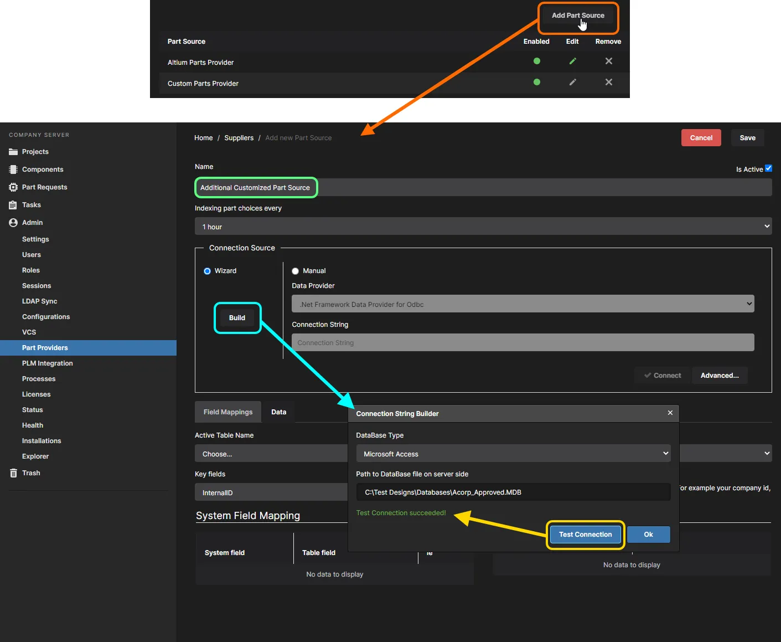The width and height of the screenshot is (781, 642).
Task: Open Roles in Admin menu
Action: (x=31, y=270)
